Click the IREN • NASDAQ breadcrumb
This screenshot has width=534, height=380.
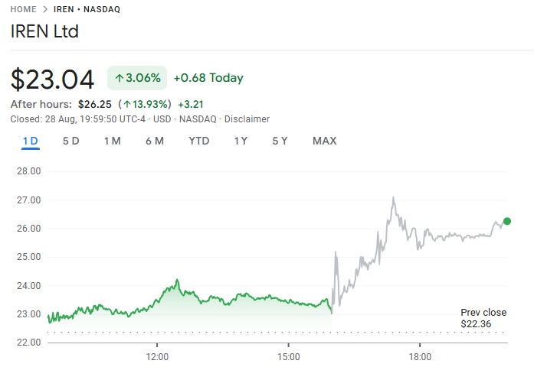[87, 9]
